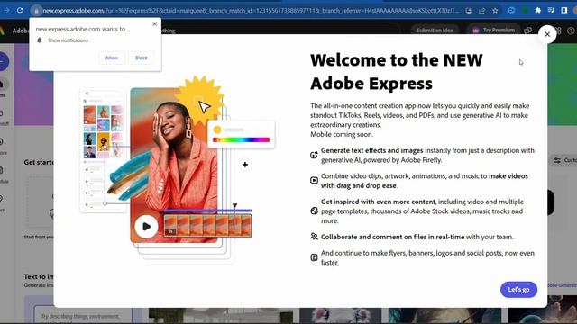Click the URL in the address bar
This screenshot has width=577, height=324.
[251, 11]
